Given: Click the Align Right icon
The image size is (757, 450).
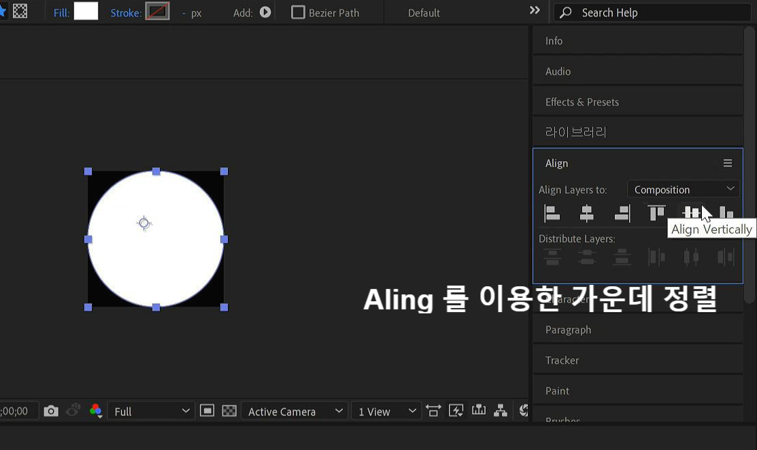Looking at the screenshot, I should point(622,213).
